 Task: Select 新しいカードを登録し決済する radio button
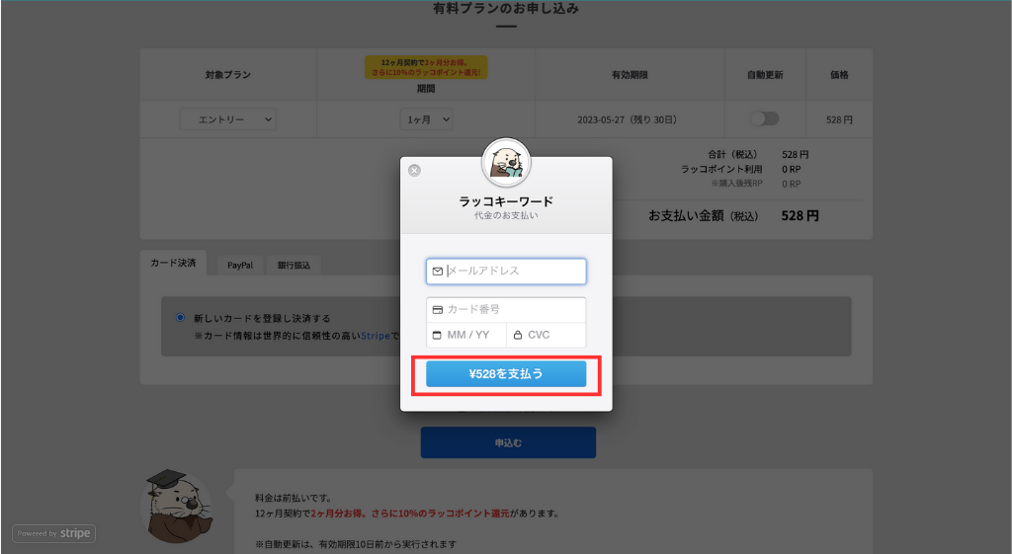pyautogui.click(x=180, y=317)
